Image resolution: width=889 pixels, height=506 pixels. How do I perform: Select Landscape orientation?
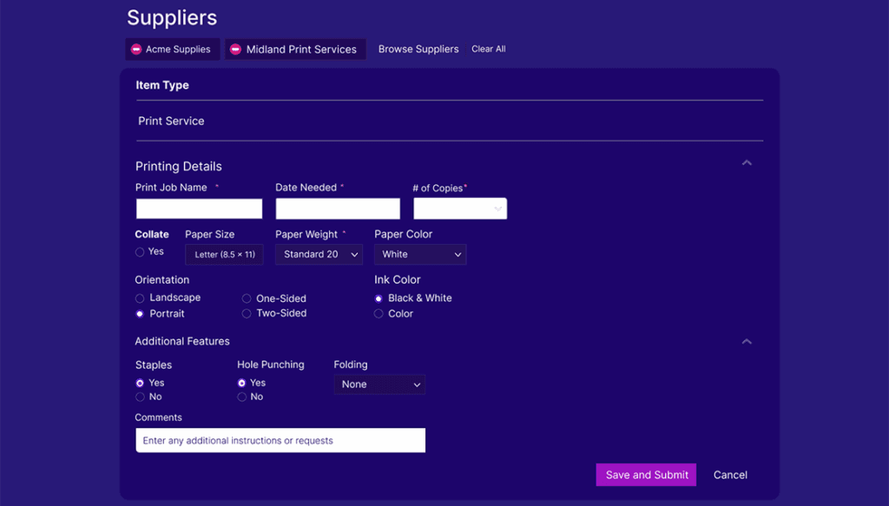tap(140, 299)
